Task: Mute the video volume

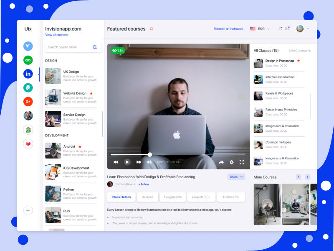Action: coord(149,162)
